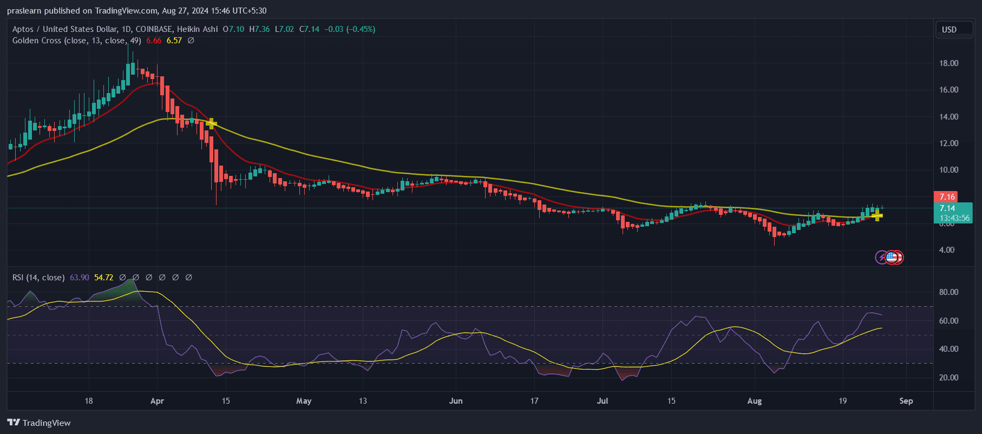Click the open value O7.10

[x=233, y=29]
